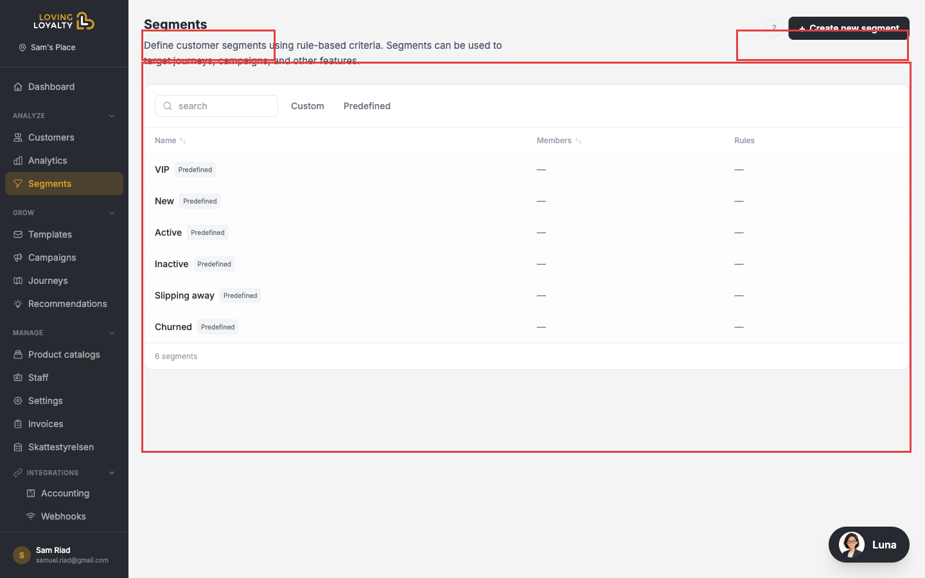Open the VIP segment row
This screenshot has height=578, width=925.
pyautogui.click(x=527, y=170)
